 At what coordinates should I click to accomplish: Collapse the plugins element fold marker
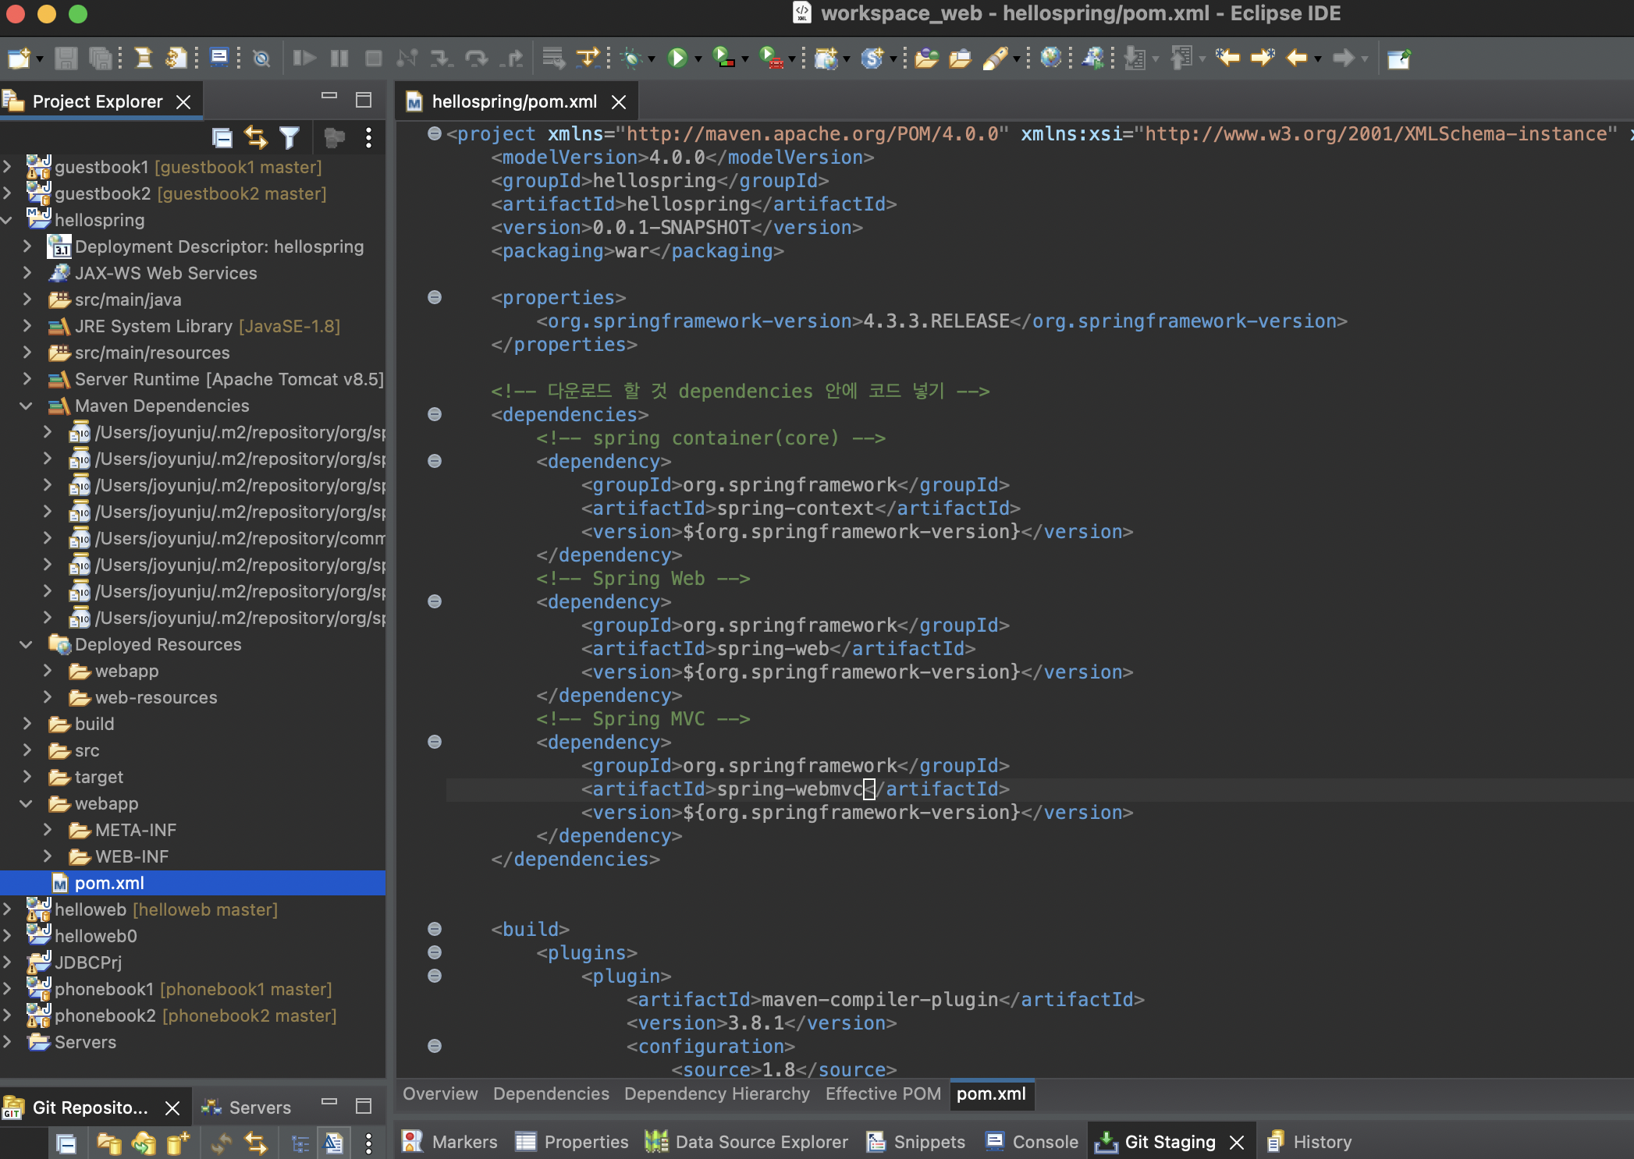[x=435, y=952]
